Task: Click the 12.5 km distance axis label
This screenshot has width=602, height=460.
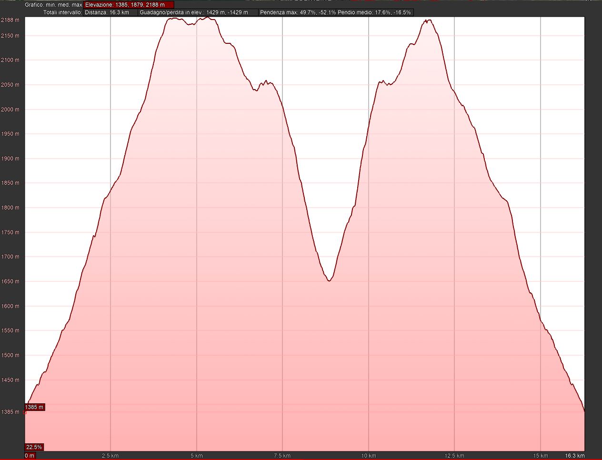Action: tap(454, 456)
